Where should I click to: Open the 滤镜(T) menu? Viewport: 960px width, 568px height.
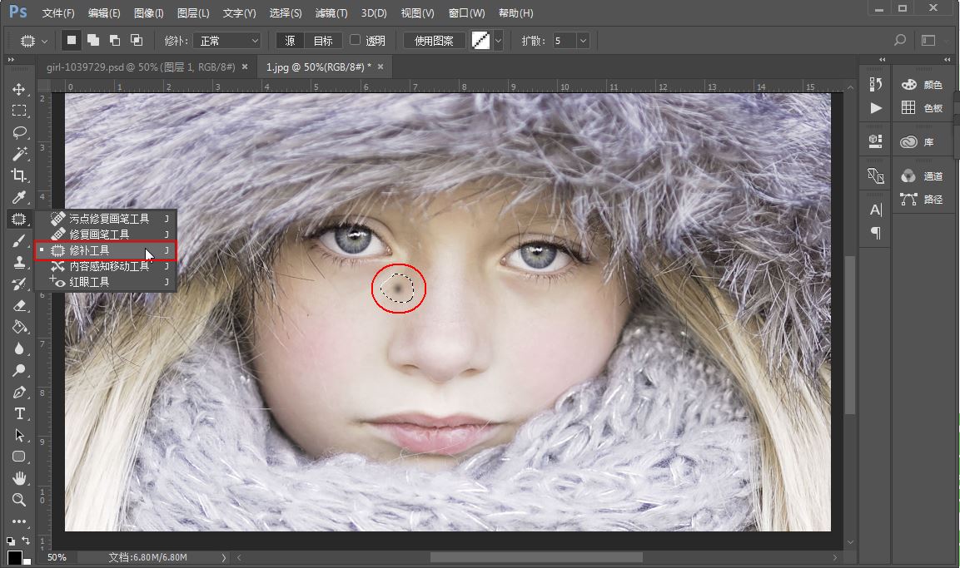tap(331, 13)
